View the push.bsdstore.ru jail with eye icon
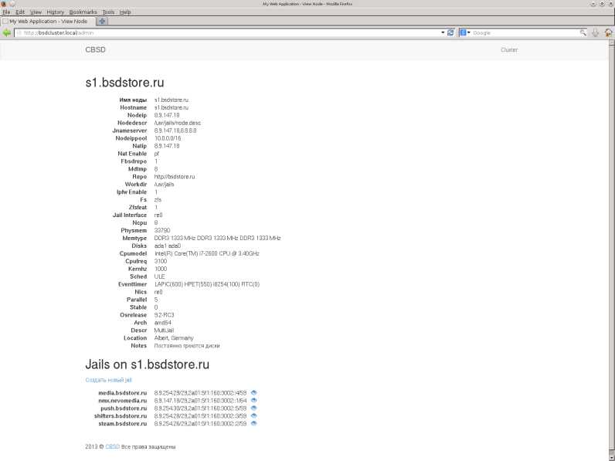 pyautogui.click(x=253, y=408)
